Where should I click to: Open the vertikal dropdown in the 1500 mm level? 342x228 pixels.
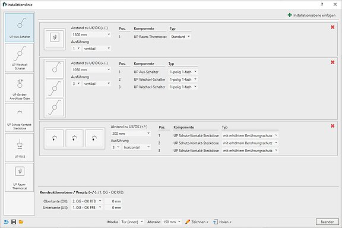tap(97, 49)
